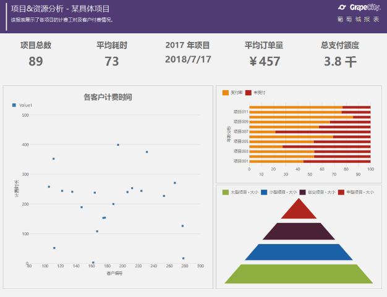Click the orange 支付率 legend swatch
Image resolution: width=387 pixels, height=297 pixels.
click(226, 93)
